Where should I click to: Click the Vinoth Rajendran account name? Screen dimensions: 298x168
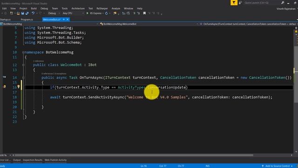pyautogui.click(x=286, y=9)
